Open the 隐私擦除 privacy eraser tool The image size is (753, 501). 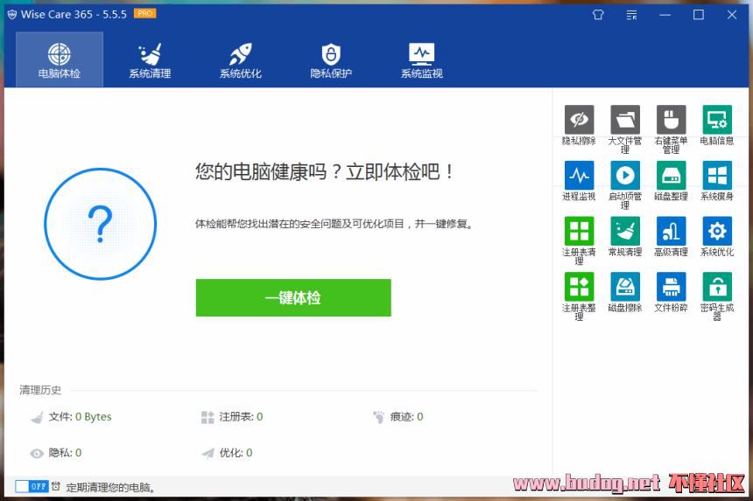(x=579, y=121)
